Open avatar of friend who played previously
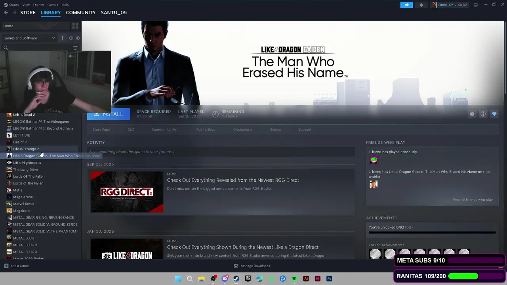507x285 pixels. (374, 160)
